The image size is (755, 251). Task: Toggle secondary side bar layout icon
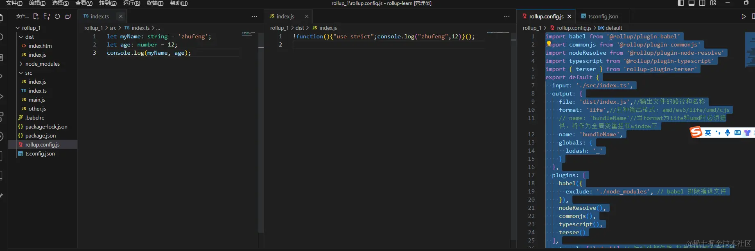702,3
